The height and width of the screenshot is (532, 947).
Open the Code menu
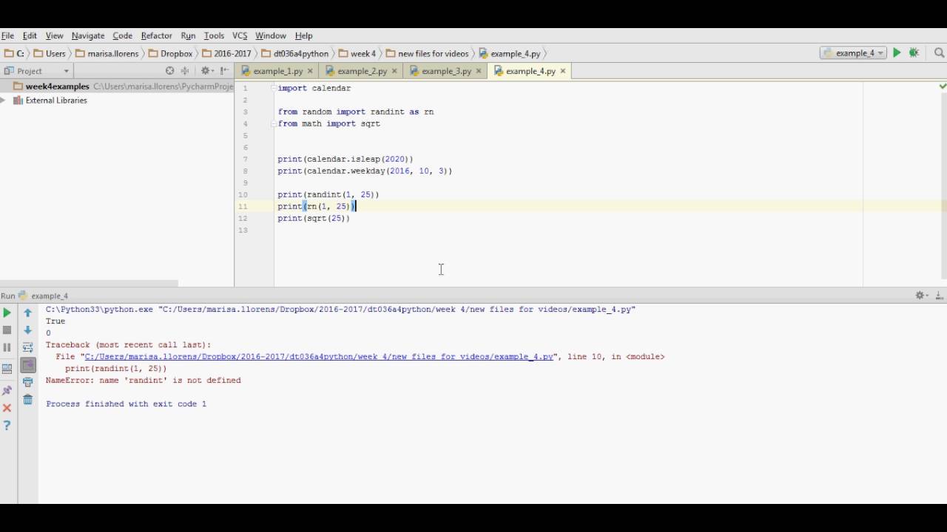coord(122,35)
